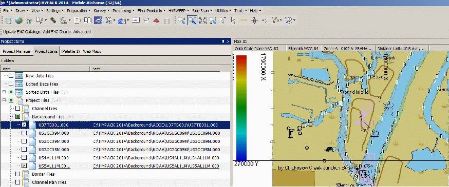Collapse the Project Files folder node
The height and width of the screenshot is (187, 449).
[4, 100]
